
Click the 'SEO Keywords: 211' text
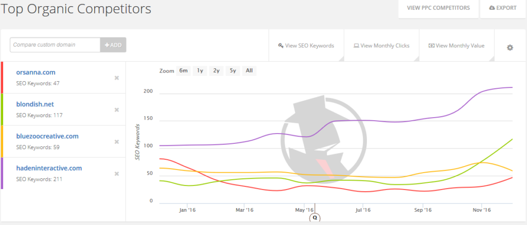(39, 179)
